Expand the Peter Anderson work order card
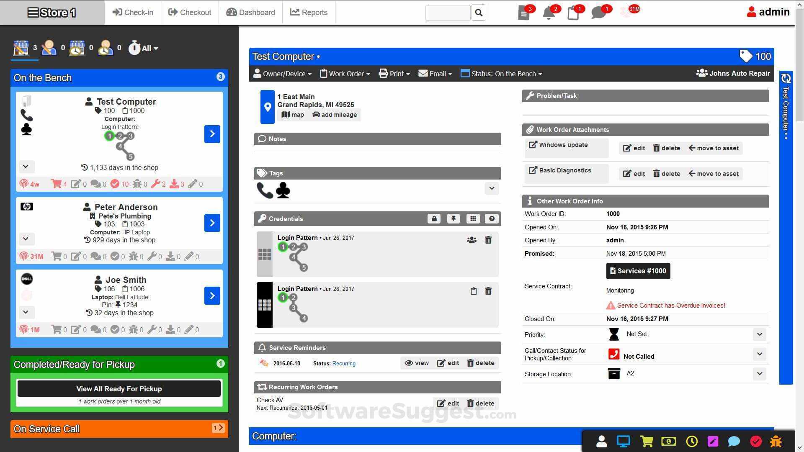This screenshot has height=452, width=804. (x=26, y=239)
